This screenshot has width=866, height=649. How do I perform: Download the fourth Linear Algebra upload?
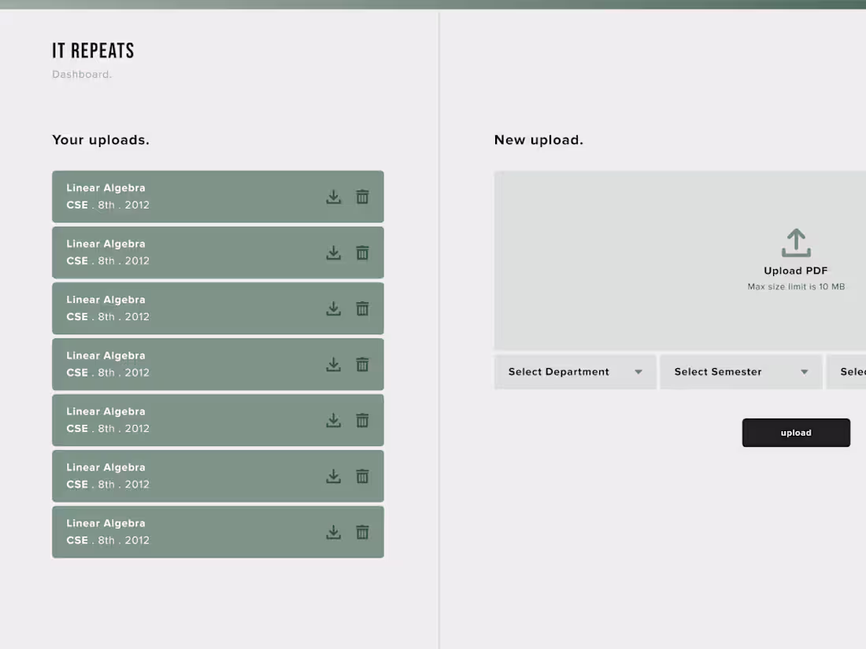[x=334, y=364]
